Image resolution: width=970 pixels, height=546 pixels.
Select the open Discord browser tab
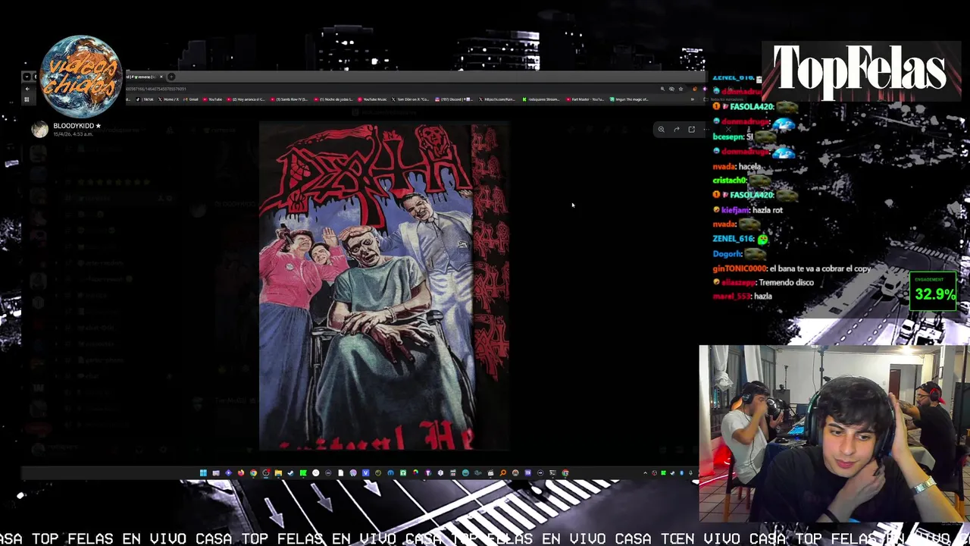(x=145, y=77)
